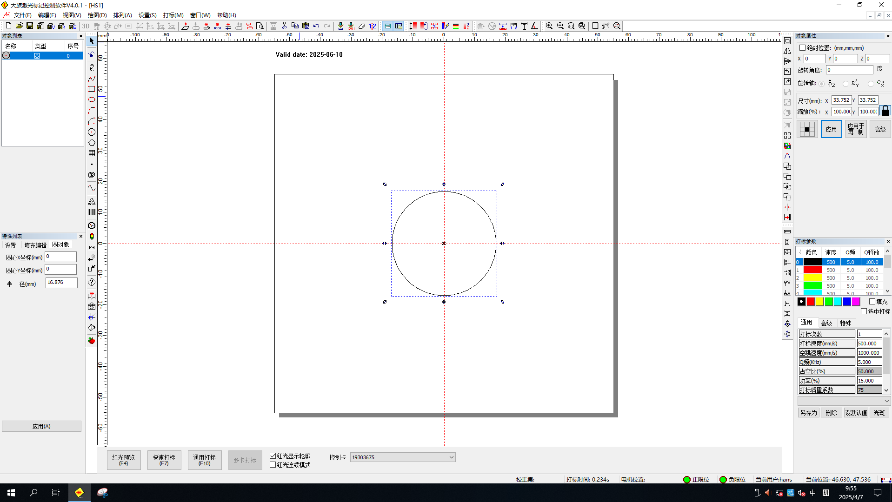Screen dimensions: 892x502
Task: Click the save file icon
Action: (30, 26)
